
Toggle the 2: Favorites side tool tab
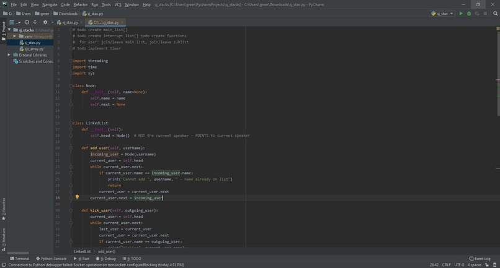pyautogui.click(x=4, y=209)
